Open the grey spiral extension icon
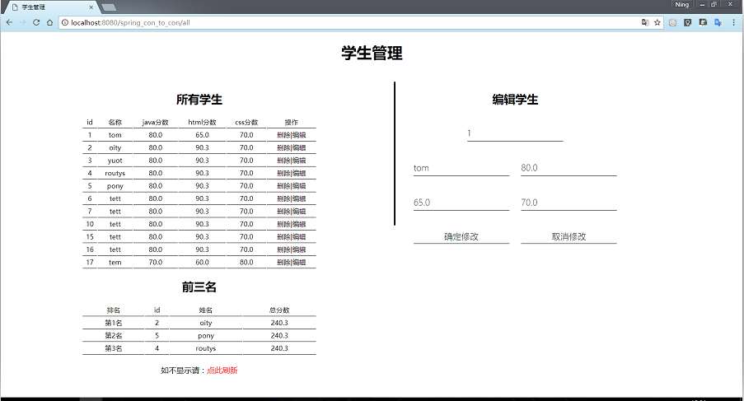 tap(672, 22)
